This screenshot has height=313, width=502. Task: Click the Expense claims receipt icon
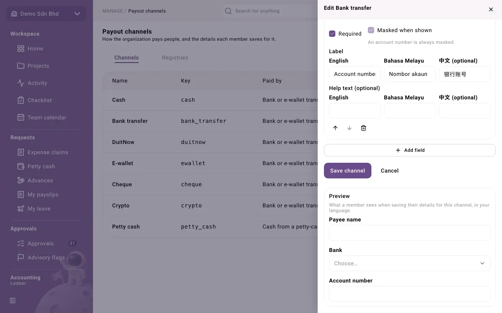pos(21,152)
